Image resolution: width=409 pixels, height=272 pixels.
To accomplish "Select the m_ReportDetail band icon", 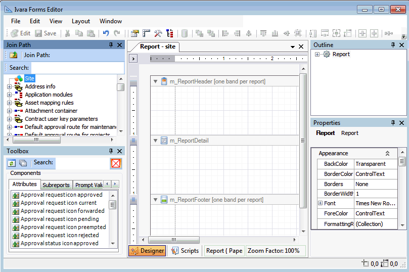I will tap(164, 141).
